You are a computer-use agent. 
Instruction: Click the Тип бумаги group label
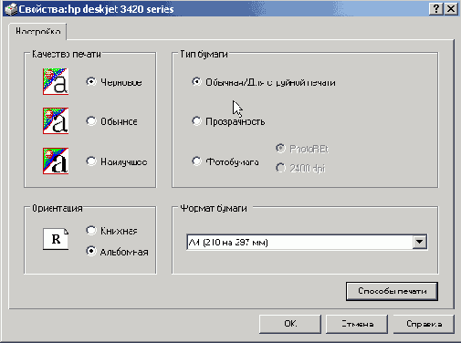(x=204, y=54)
